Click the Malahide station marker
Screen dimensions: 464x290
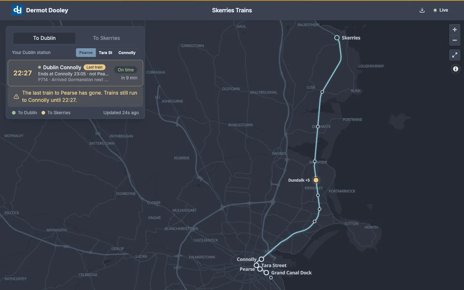[315, 162]
